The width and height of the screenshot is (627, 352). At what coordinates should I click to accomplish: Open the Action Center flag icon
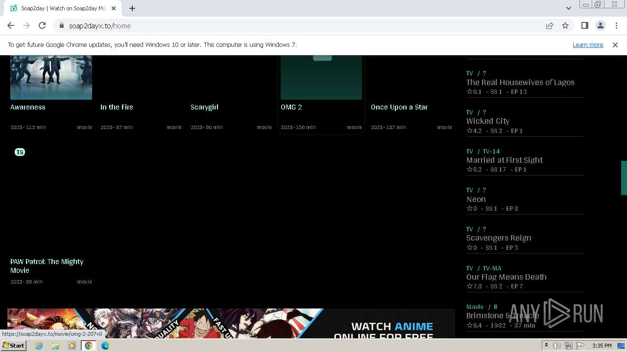[x=580, y=346]
